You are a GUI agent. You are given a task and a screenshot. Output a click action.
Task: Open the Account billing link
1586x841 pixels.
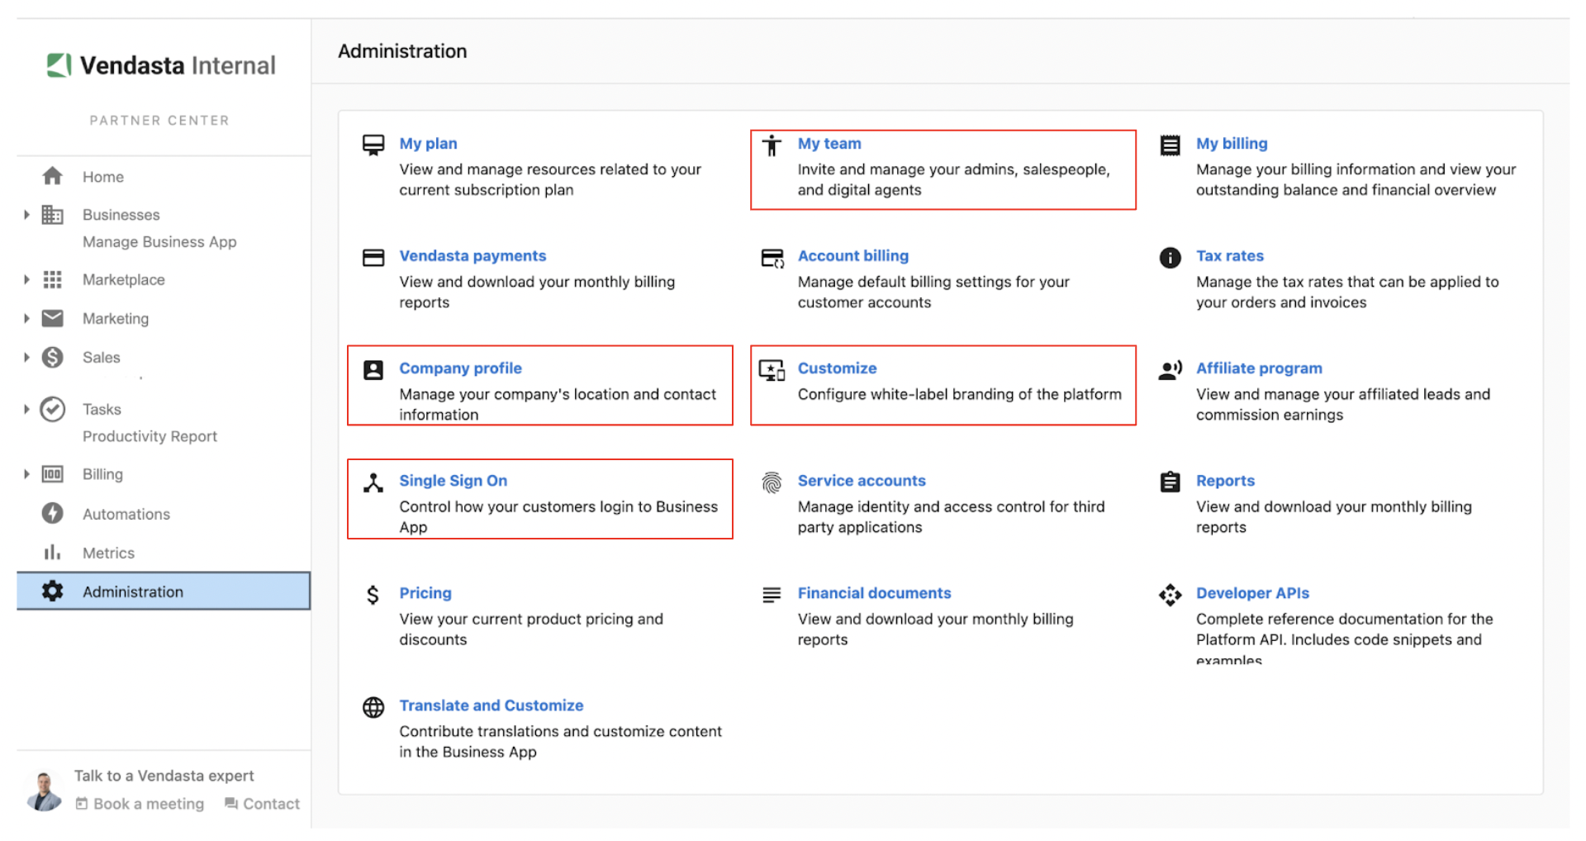tap(852, 255)
